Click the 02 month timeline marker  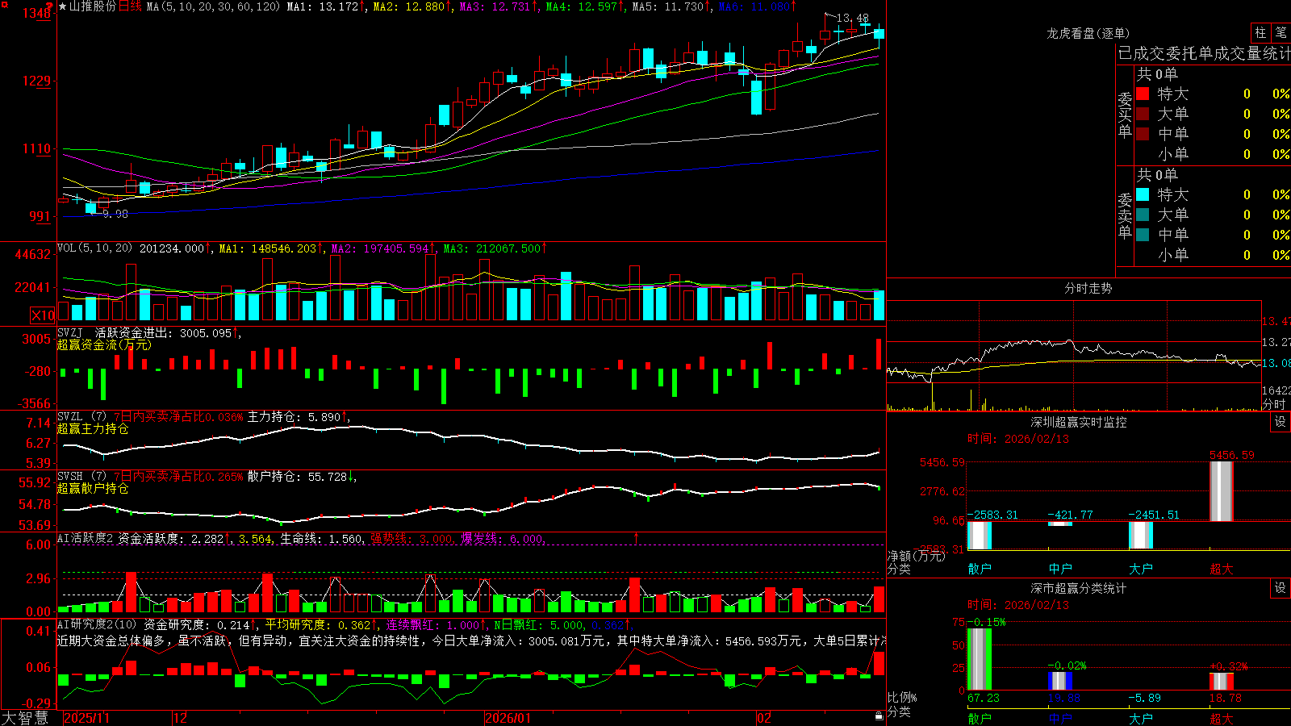point(764,718)
